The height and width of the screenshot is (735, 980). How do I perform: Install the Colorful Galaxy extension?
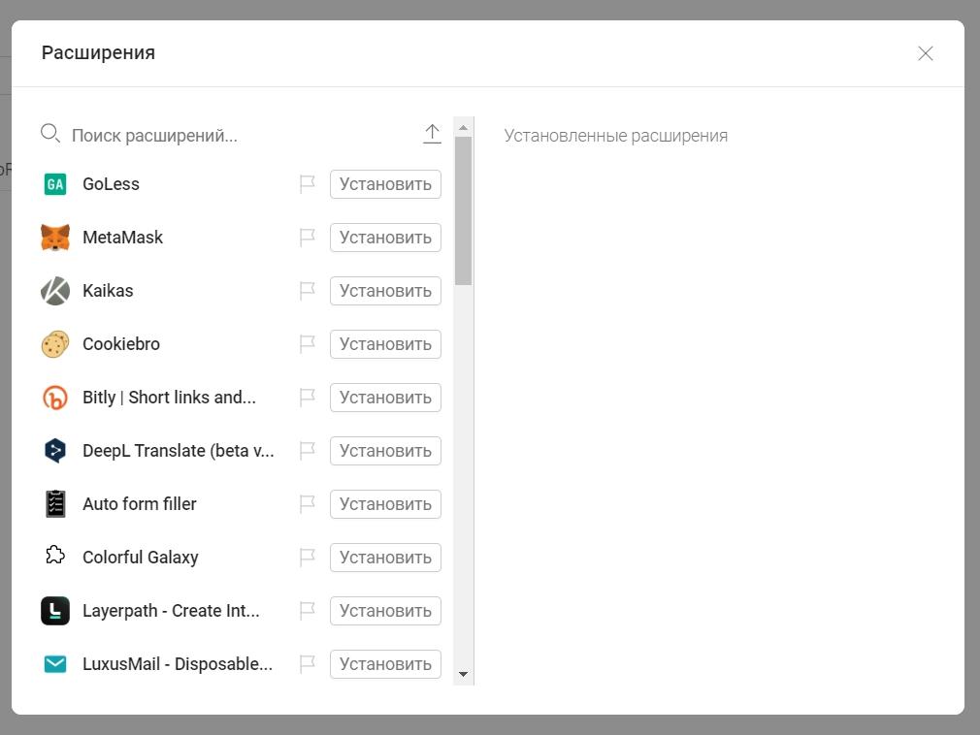385,557
